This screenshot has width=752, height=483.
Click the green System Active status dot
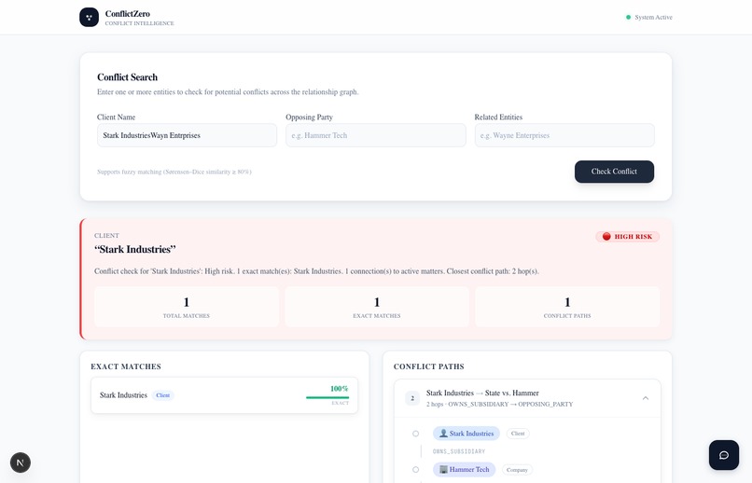(x=628, y=17)
